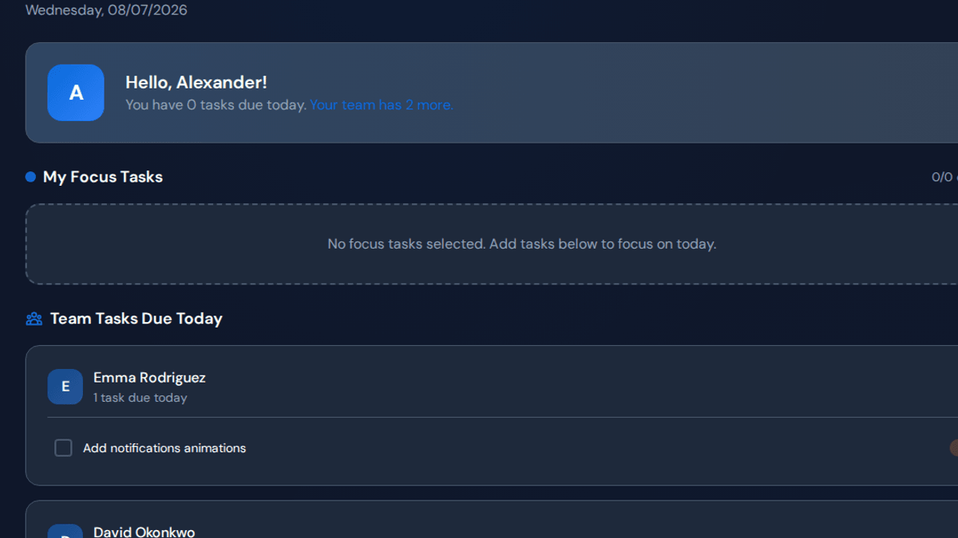Click the Wednesday, 08/07/2026 date text
The image size is (958, 538).
point(106,10)
